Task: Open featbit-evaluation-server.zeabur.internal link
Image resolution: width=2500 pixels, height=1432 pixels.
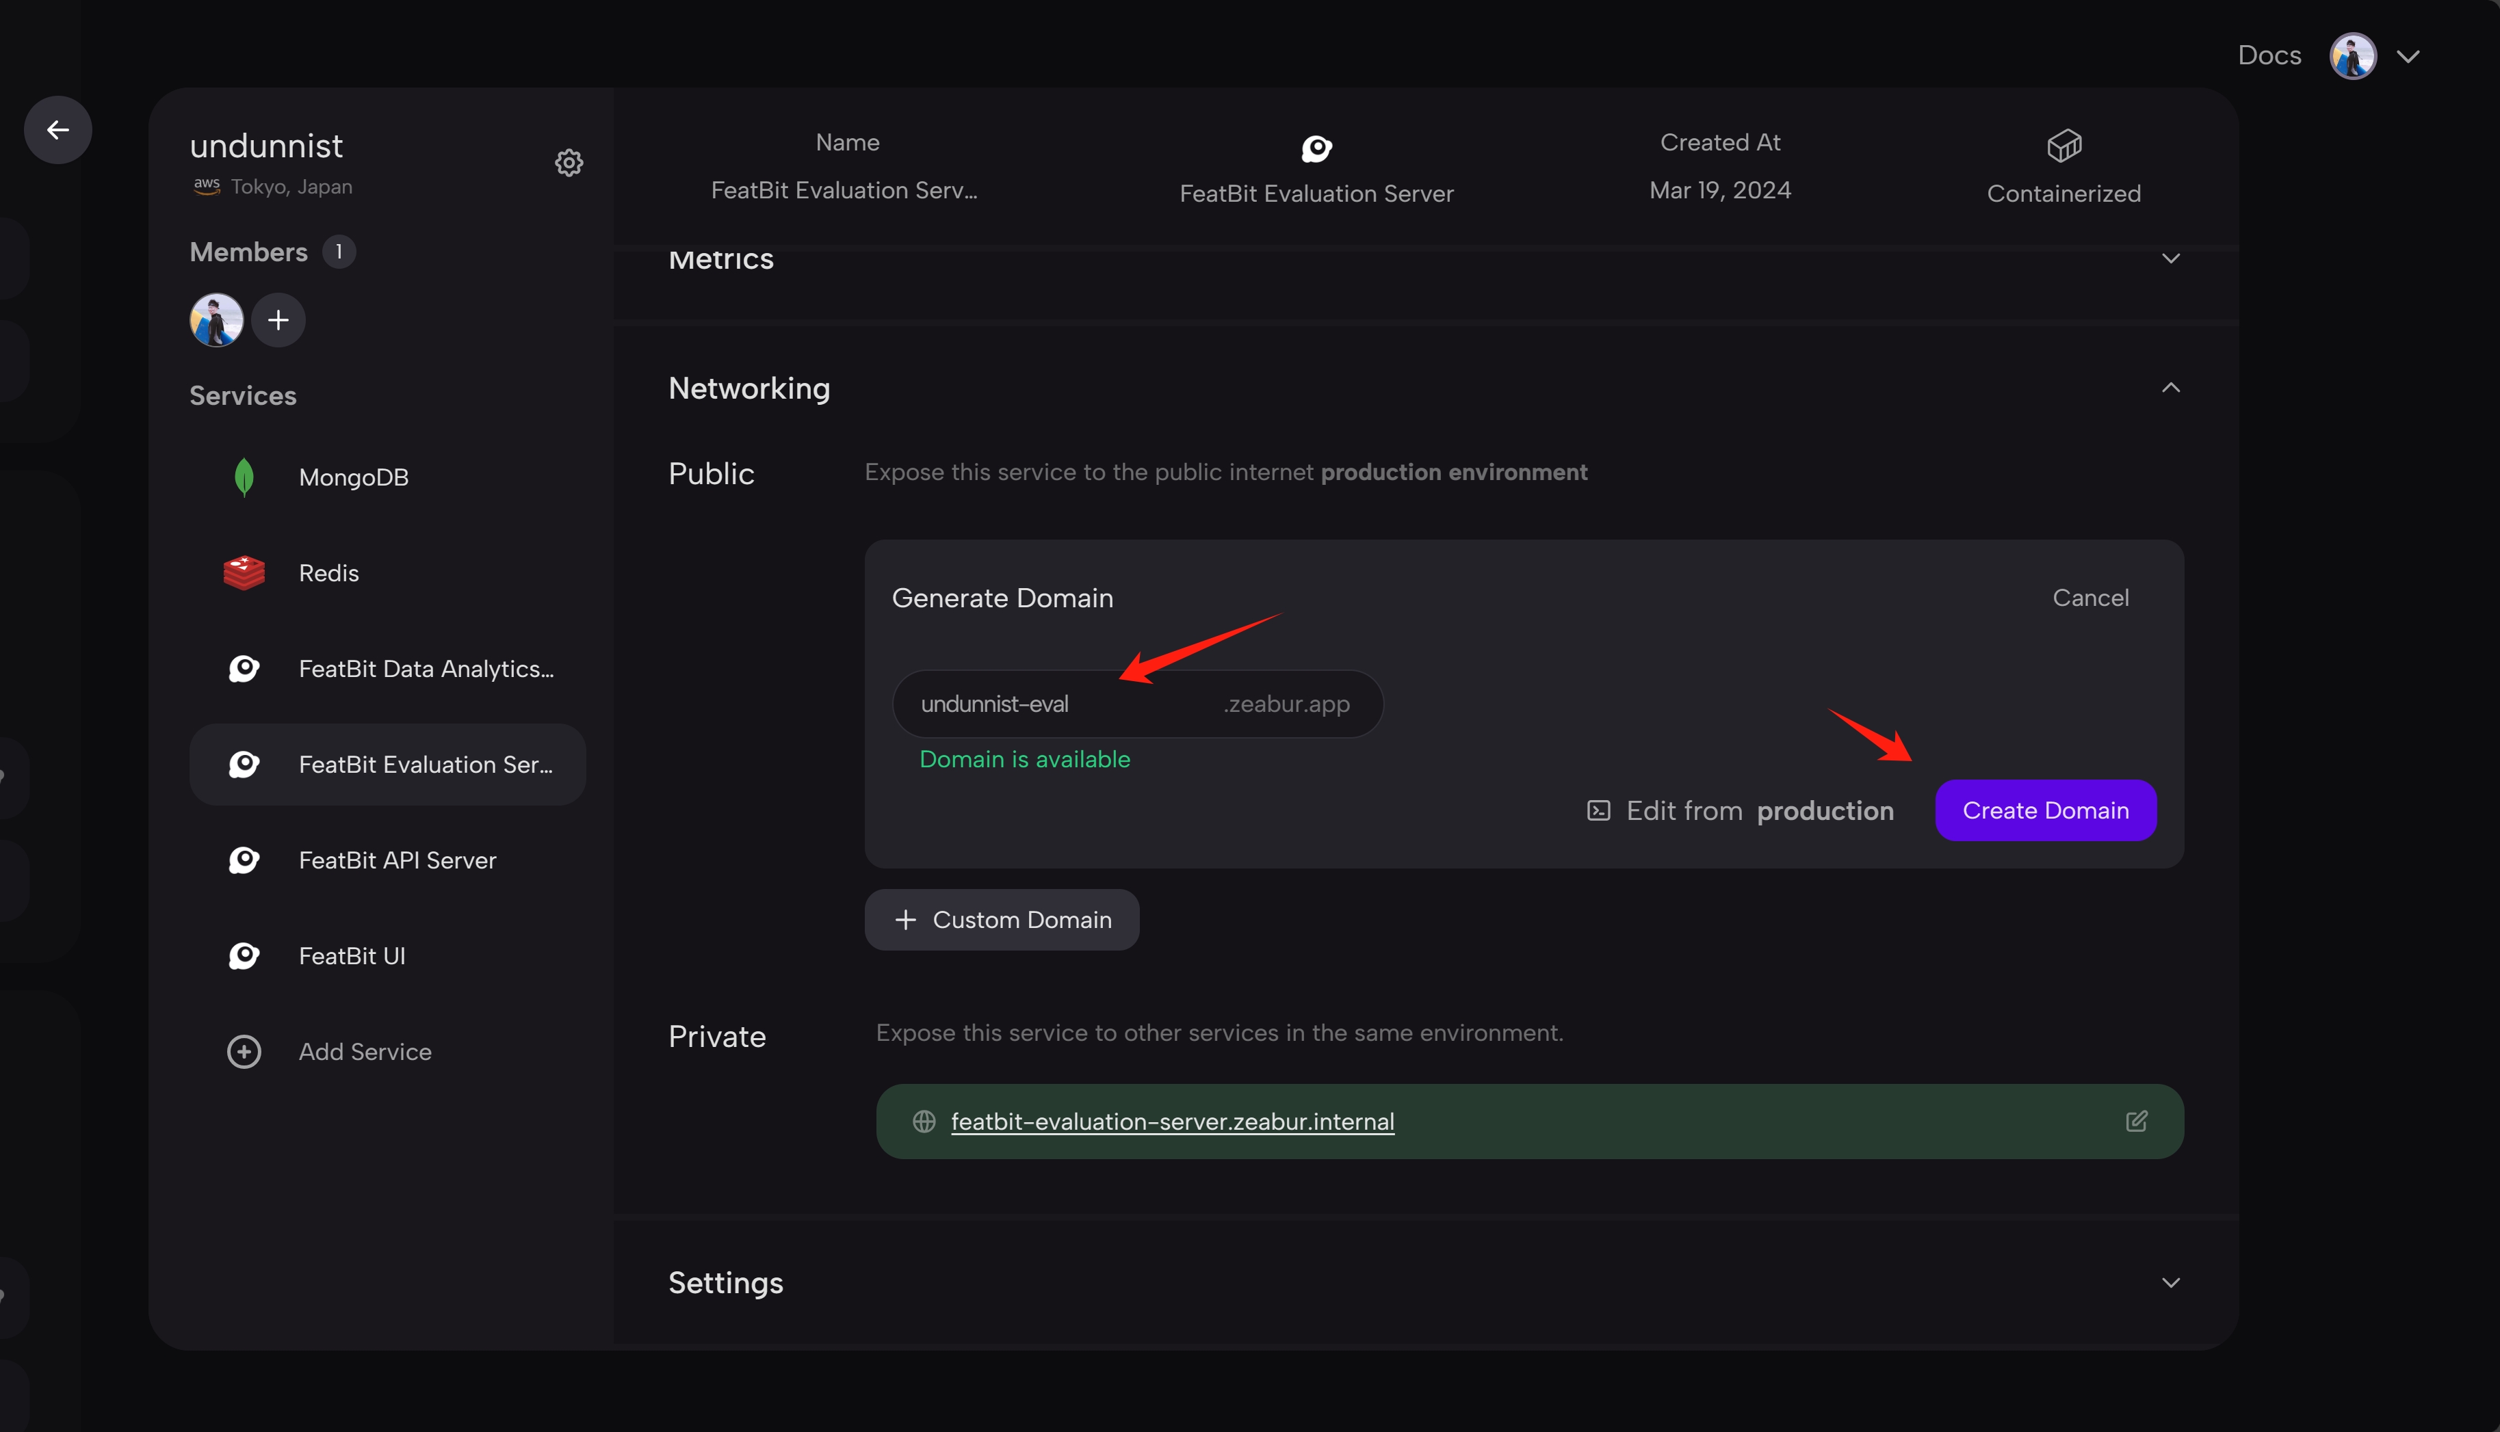Action: coord(1172,1122)
